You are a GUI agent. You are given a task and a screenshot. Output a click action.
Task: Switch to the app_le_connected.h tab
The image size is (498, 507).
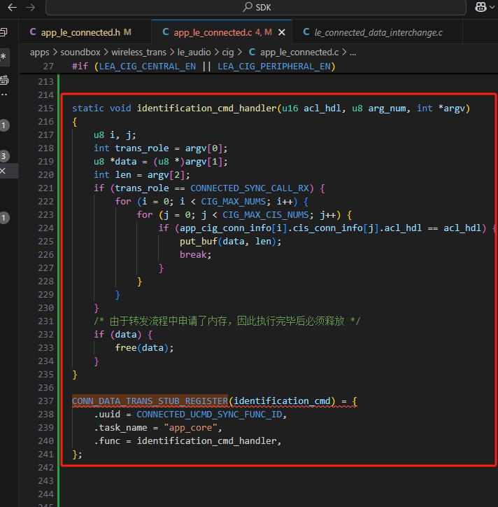tap(85, 32)
